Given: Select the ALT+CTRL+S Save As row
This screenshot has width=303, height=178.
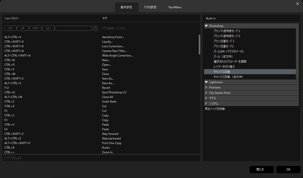Looking at the screenshot, I should click(x=100, y=83).
